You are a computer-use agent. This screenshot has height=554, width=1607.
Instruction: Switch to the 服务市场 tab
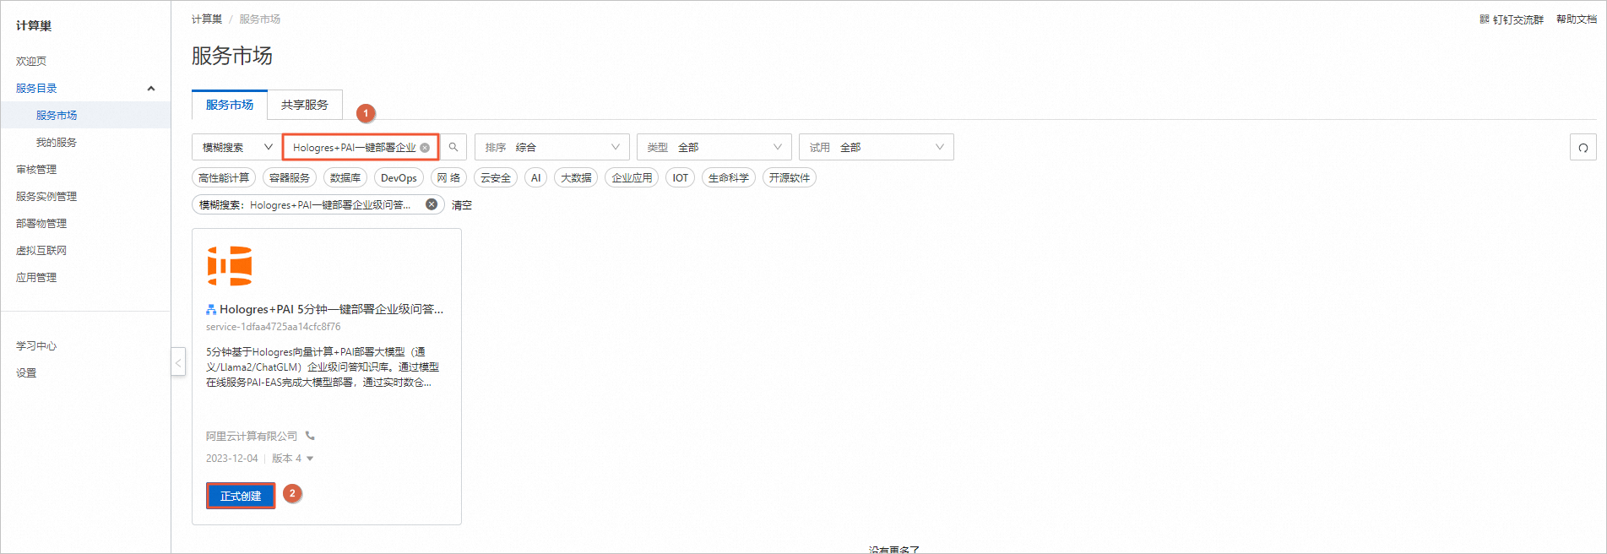pyautogui.click(x=230, y=105)
